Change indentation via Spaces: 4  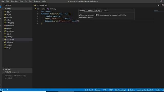coord(98,90)
